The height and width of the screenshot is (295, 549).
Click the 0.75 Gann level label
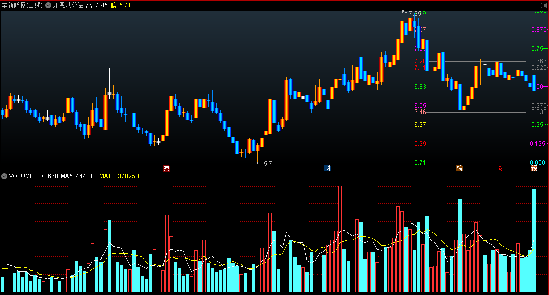538,49
